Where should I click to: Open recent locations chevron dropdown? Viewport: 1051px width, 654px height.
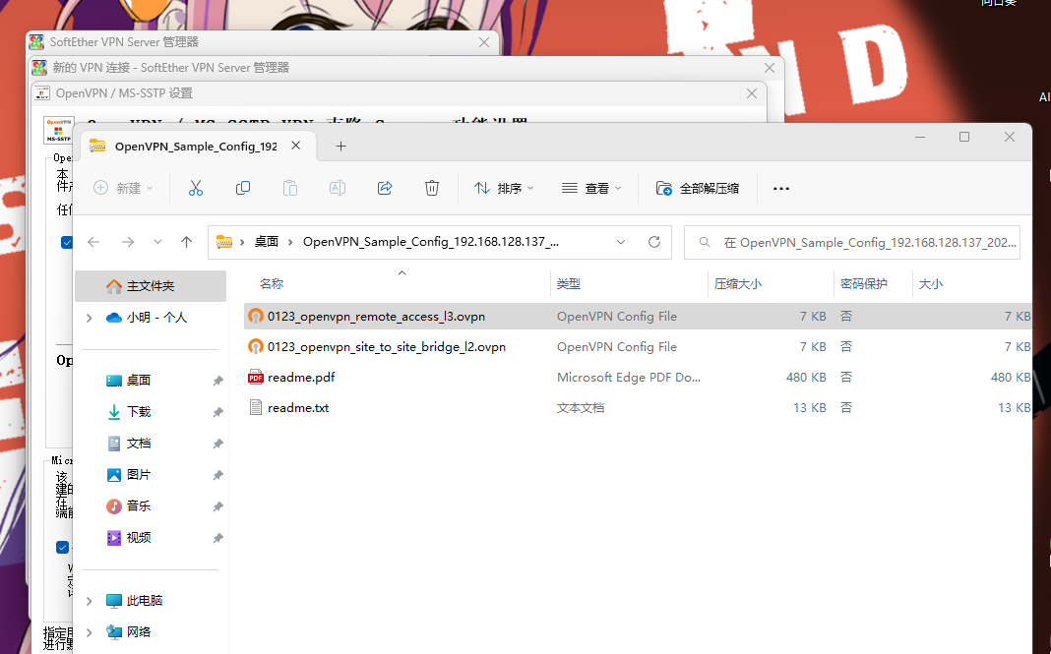click(x=157, y=242)
